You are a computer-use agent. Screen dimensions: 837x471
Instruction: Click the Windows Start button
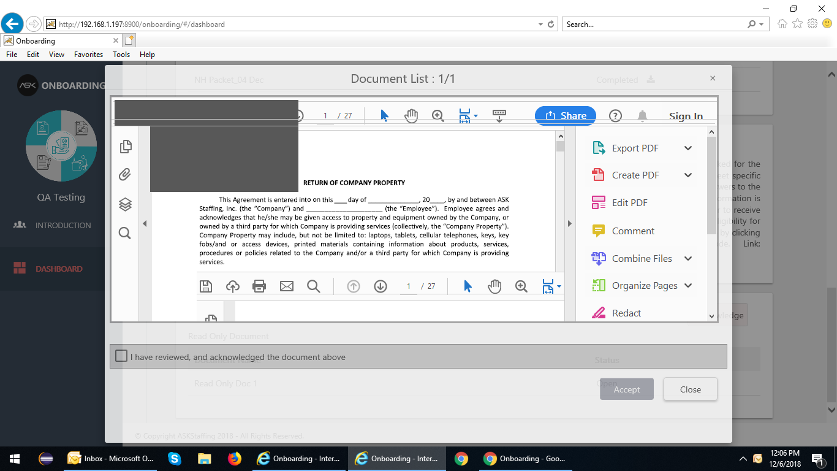15,458
